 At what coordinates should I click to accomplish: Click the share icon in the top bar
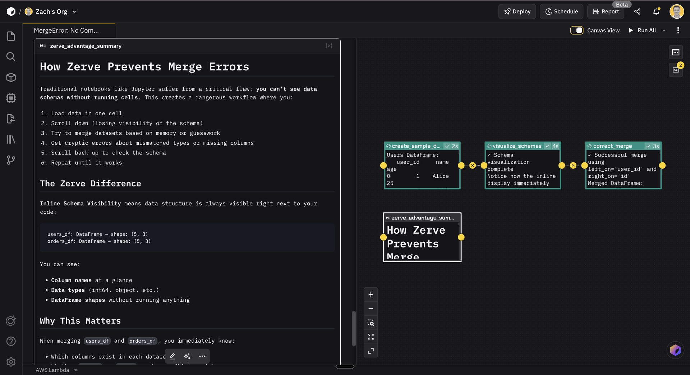click(x=638, y=11)
